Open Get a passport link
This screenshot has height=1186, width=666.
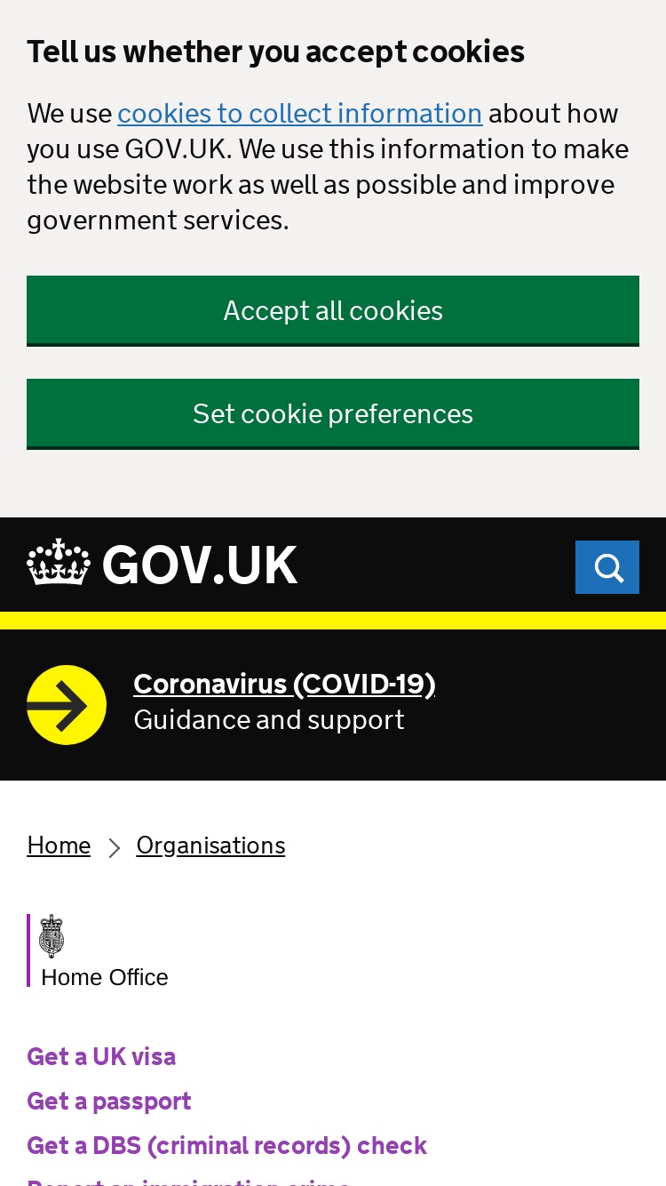coord(109,1101)
